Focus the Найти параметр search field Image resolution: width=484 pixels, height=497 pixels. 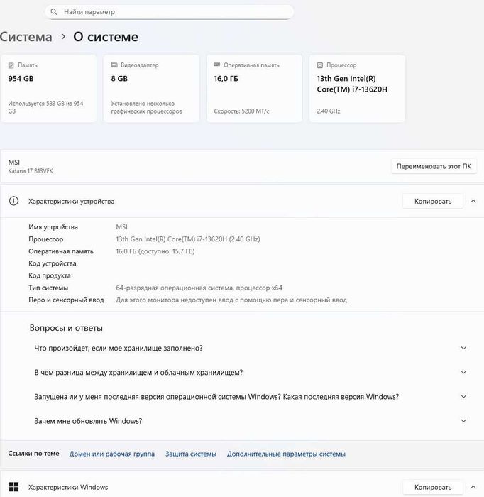coord(170,12)
